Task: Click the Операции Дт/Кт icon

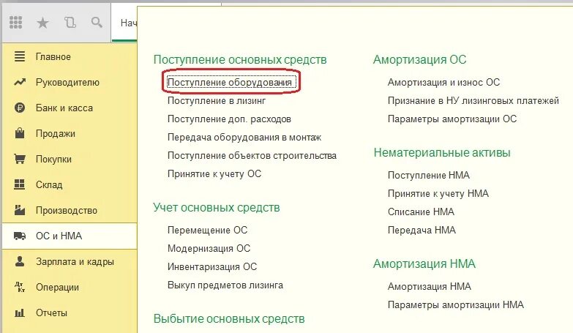Action: tap(20, 287)
